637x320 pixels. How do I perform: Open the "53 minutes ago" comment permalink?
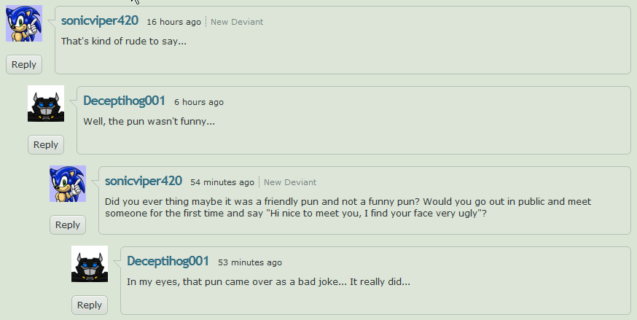click(x=250, y=262)
